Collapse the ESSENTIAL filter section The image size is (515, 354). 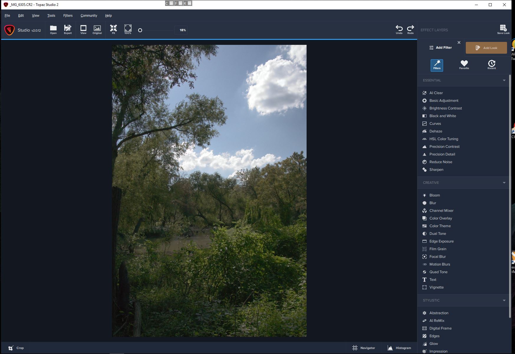click(504, 81)
